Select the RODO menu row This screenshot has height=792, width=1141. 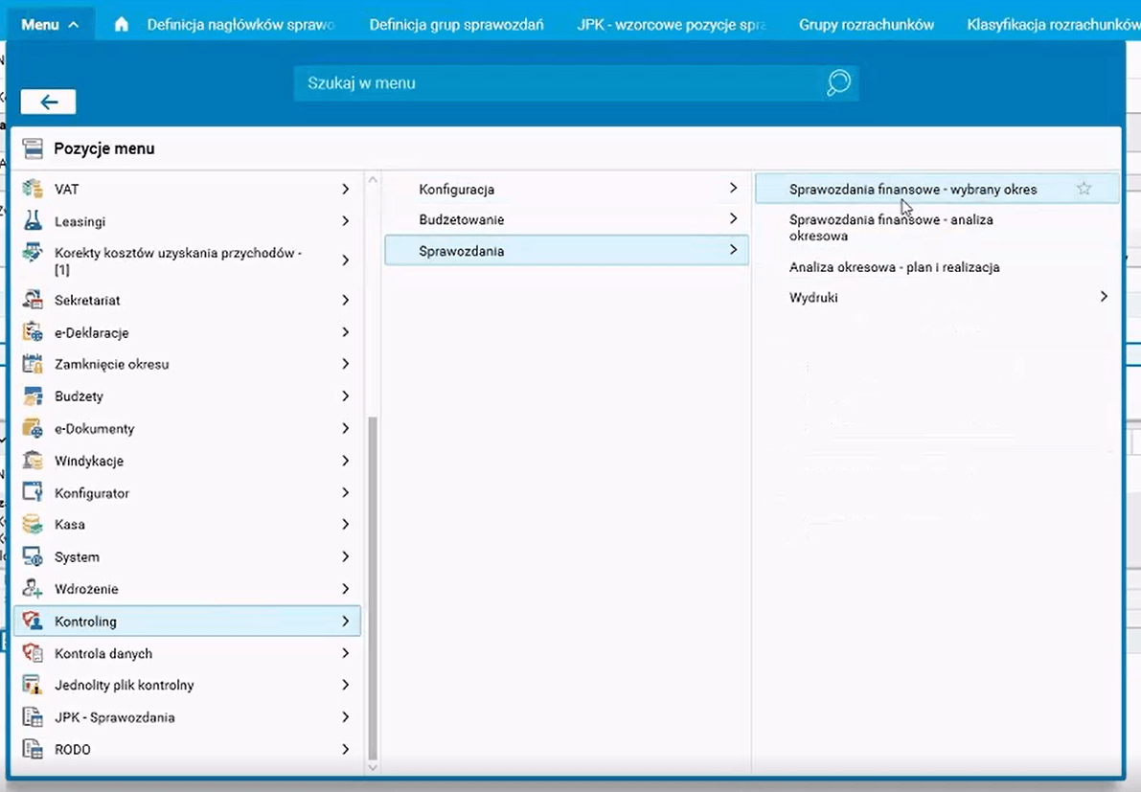(x=187, y=749)
